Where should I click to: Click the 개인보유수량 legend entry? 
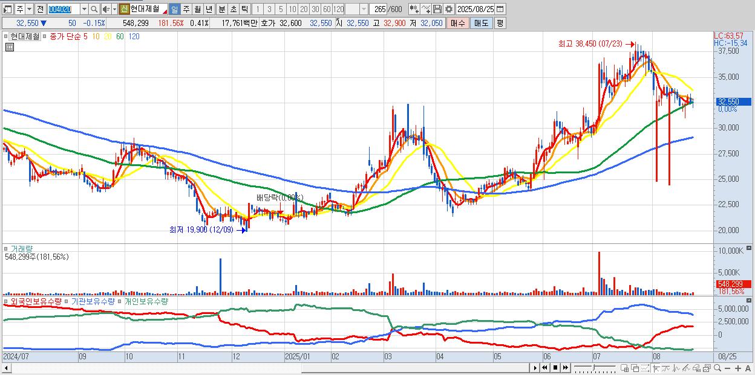pos(146,301)
